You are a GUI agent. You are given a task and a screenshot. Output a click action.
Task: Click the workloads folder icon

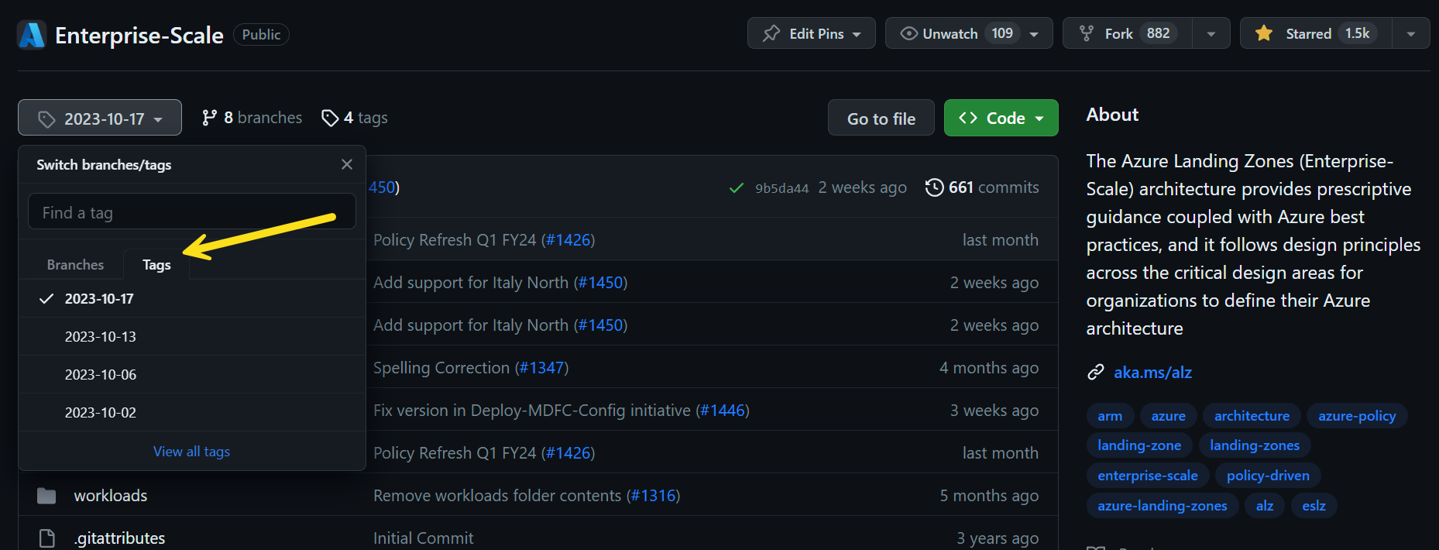46,496
